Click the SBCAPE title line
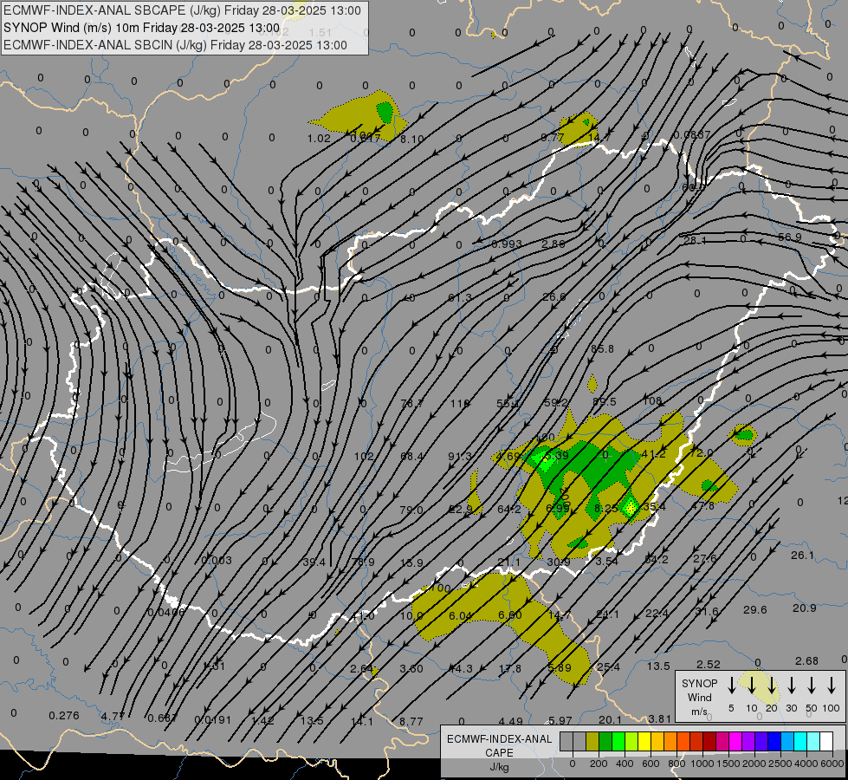This screenshot has height=780, width=848. [x=182, y=10]
